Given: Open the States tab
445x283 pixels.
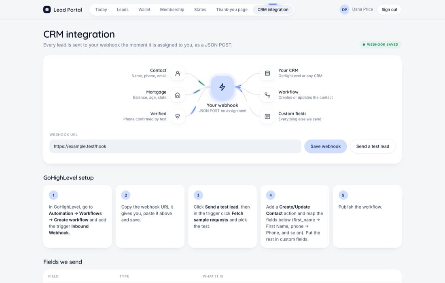Looking at the screenshot, I should pyautogui.click(x=200, y=10).
